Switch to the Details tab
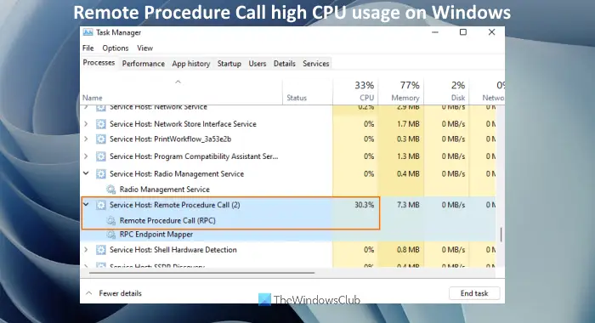Viewport: 595px width, 323px height. (285, 64)
